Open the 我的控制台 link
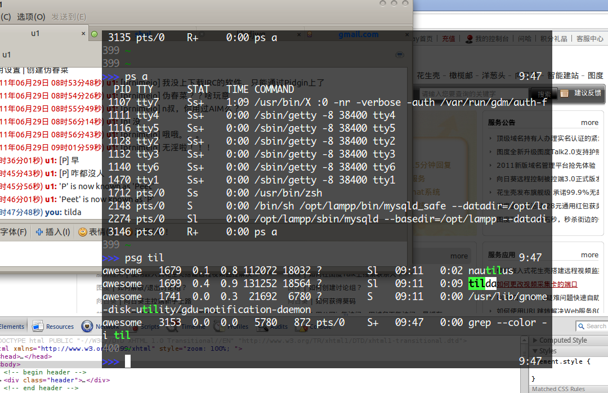The height and width of the screenshot is (393, 608). 491,39
